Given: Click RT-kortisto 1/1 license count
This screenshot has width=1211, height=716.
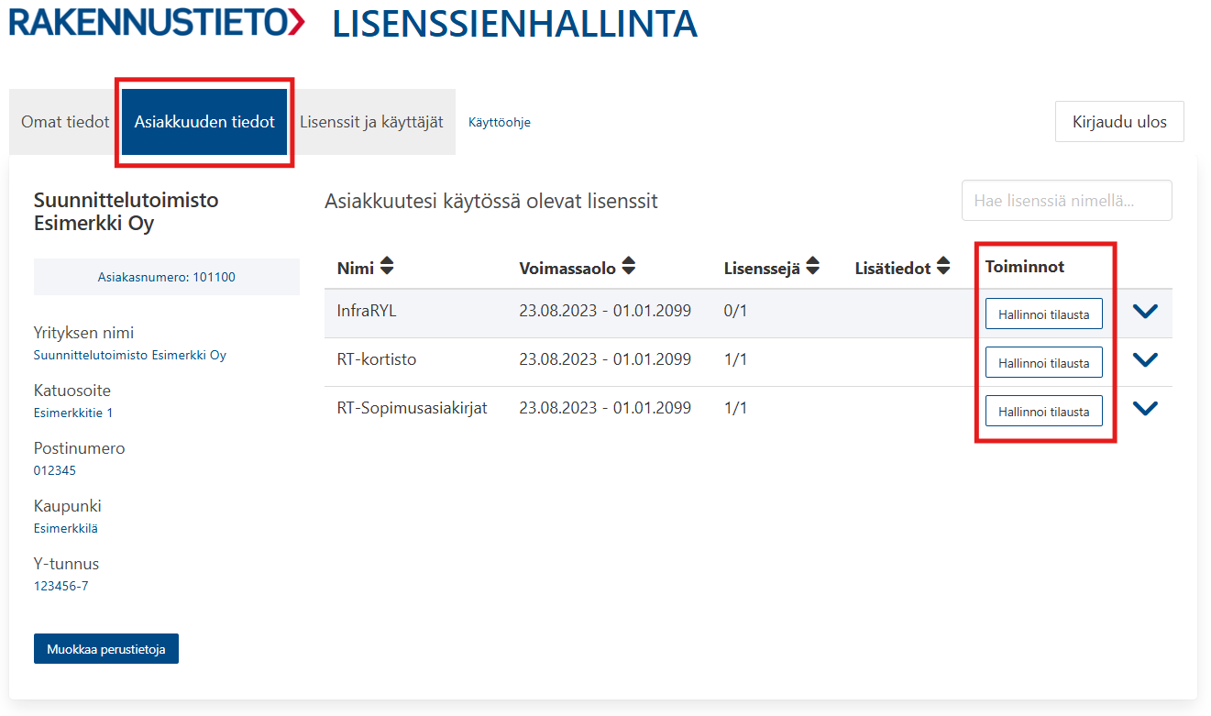Looking at the screenshot, I should pyautogui.click(x=735, y=359).
